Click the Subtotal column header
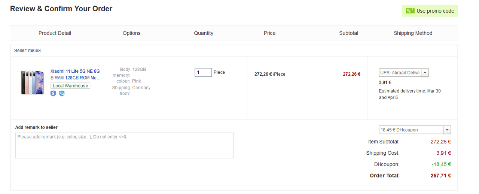This screenshot has height=194, width=479. 349,33
